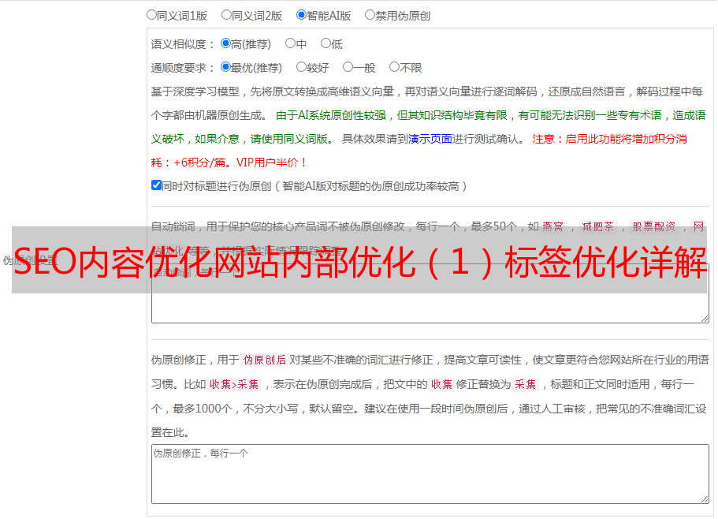Click the 股票配资 example tag
Screen dimensions: 718x519
tap(654, 226)
